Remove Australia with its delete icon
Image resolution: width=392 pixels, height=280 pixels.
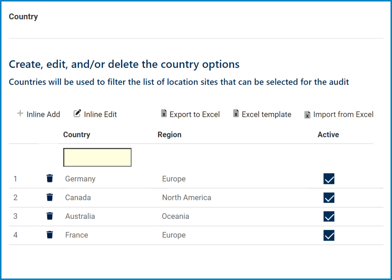click(50, 216)
